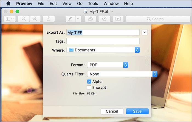Open the Apple menu
The width and height of the screenshot is (192, 122).
[8, 4]
